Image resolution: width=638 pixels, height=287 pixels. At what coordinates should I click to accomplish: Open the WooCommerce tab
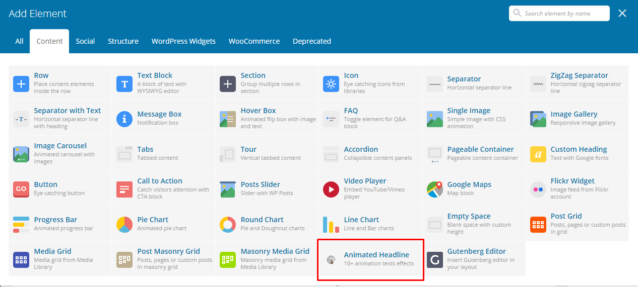pyautogui.click(x=254, y=41)
